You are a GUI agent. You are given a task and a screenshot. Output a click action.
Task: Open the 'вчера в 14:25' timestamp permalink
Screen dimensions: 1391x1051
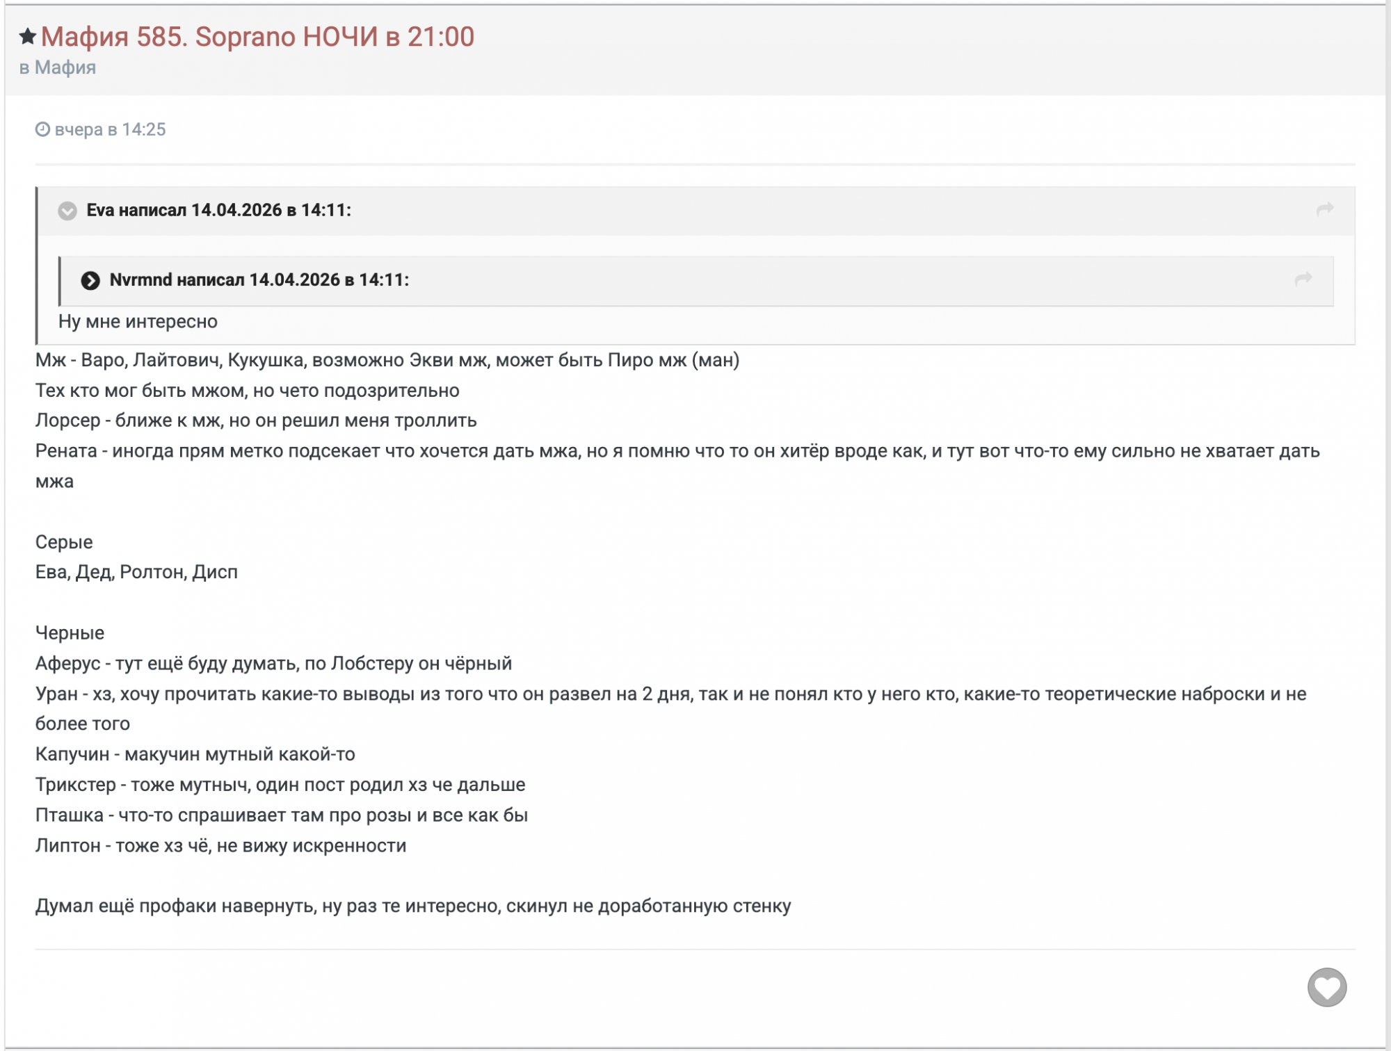[x=110, y=129]
